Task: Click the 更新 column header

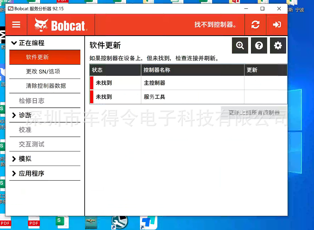Action: tap(266, 70)
